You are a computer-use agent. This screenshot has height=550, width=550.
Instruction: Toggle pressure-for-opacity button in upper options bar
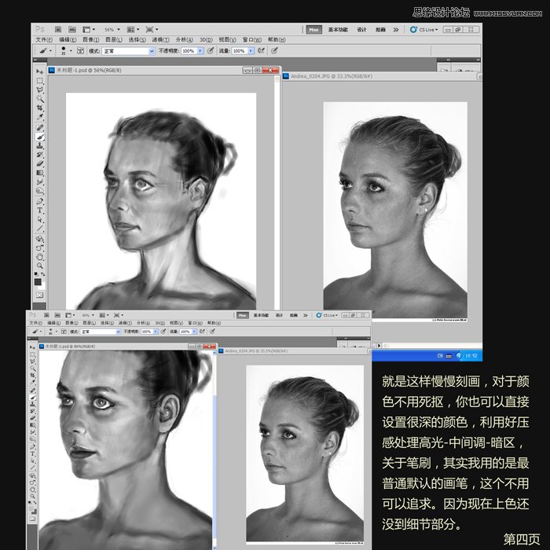(x=211, y=50)
